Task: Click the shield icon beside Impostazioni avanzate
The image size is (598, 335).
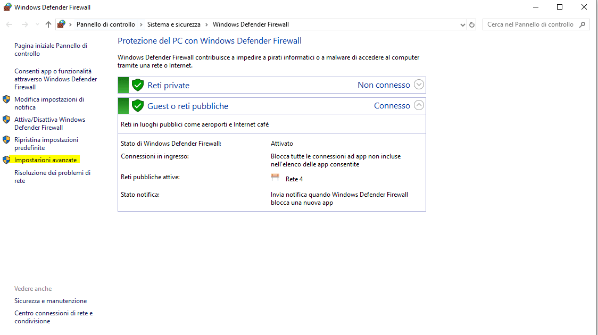Action: click(x=6, y=160)
